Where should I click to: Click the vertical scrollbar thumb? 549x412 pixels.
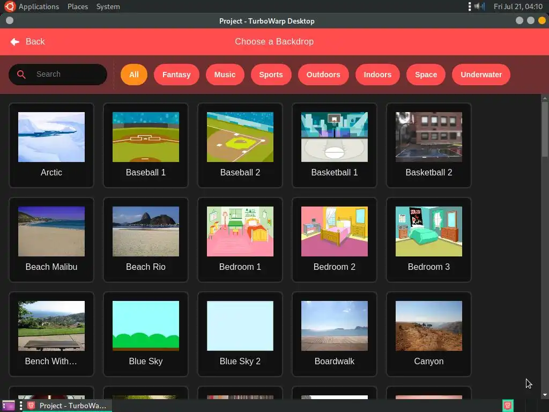pos(545,129)
